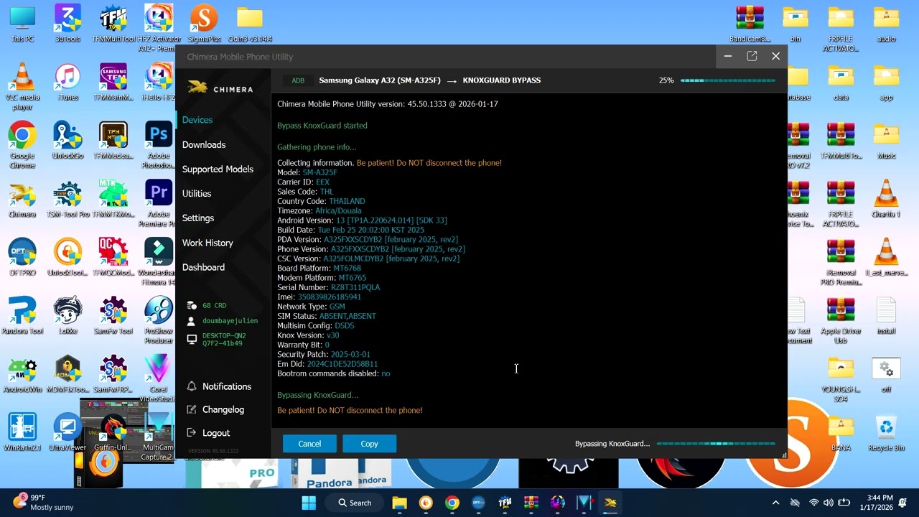Open the Devices section in Chimera sidebar
This screenshot has width=919, height=517.
tap(197, 120)
